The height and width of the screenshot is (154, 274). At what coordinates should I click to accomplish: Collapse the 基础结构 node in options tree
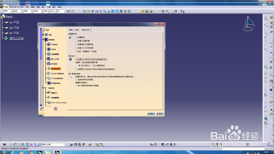[x=43, y=40]
